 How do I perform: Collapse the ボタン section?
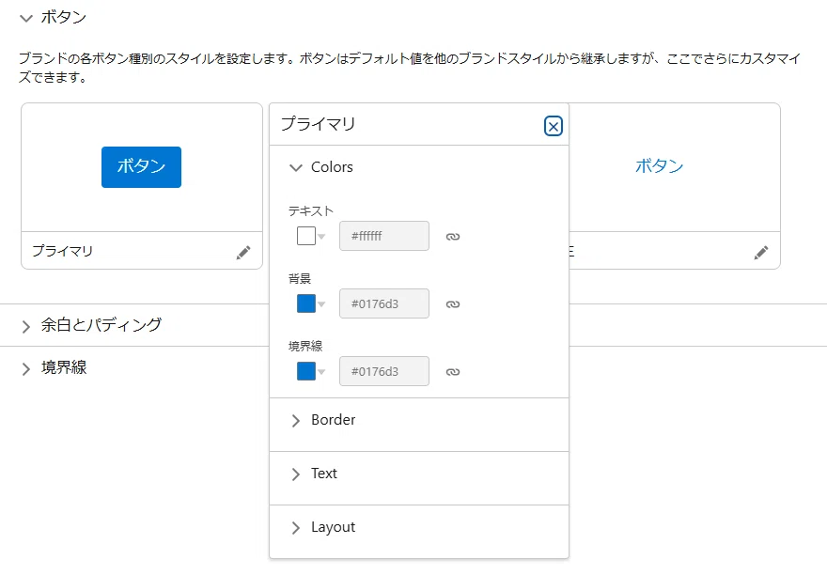[26, 19]
